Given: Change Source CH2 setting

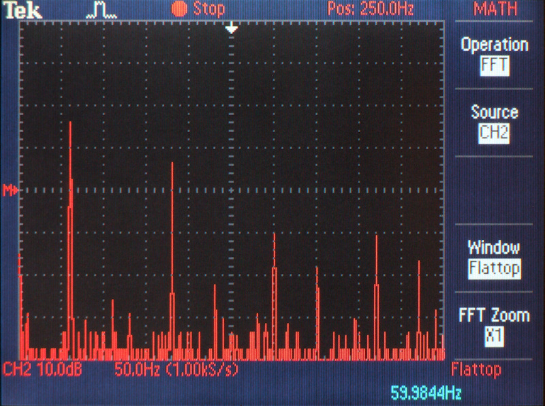Looking at the screenshot, I should tap(495, 123).
